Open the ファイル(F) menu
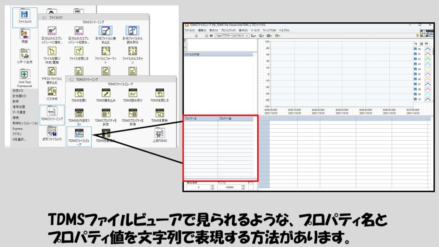Screen dimensions: 439x247 [189, 30]
